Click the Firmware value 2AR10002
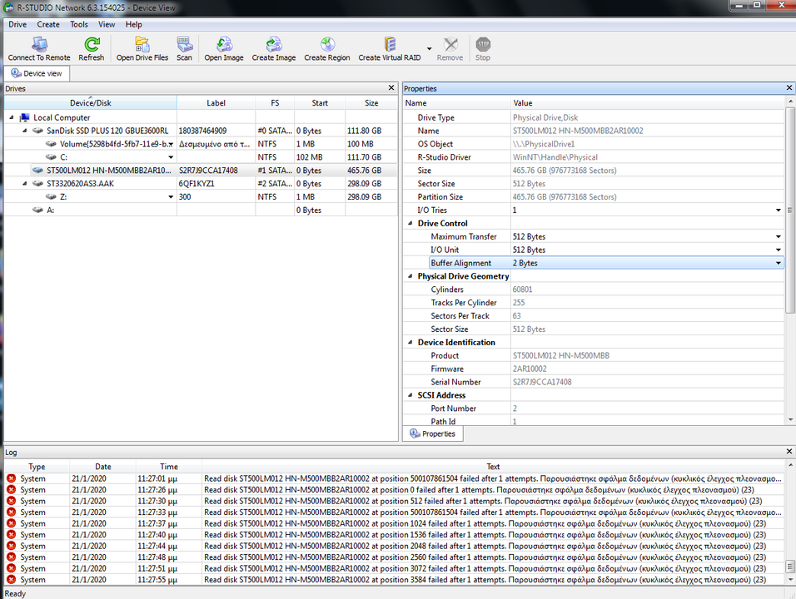796x599 pixels. tap(530, 369)
